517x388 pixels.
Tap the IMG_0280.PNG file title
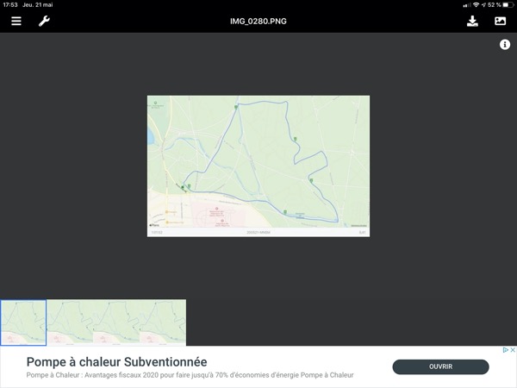[x=258, y=21]
